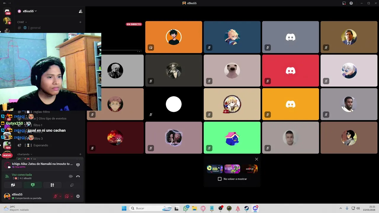The width and height of the screenshot is (379, 213).
Task: Open the Task View taskbar icon
Action: (177, 208)
